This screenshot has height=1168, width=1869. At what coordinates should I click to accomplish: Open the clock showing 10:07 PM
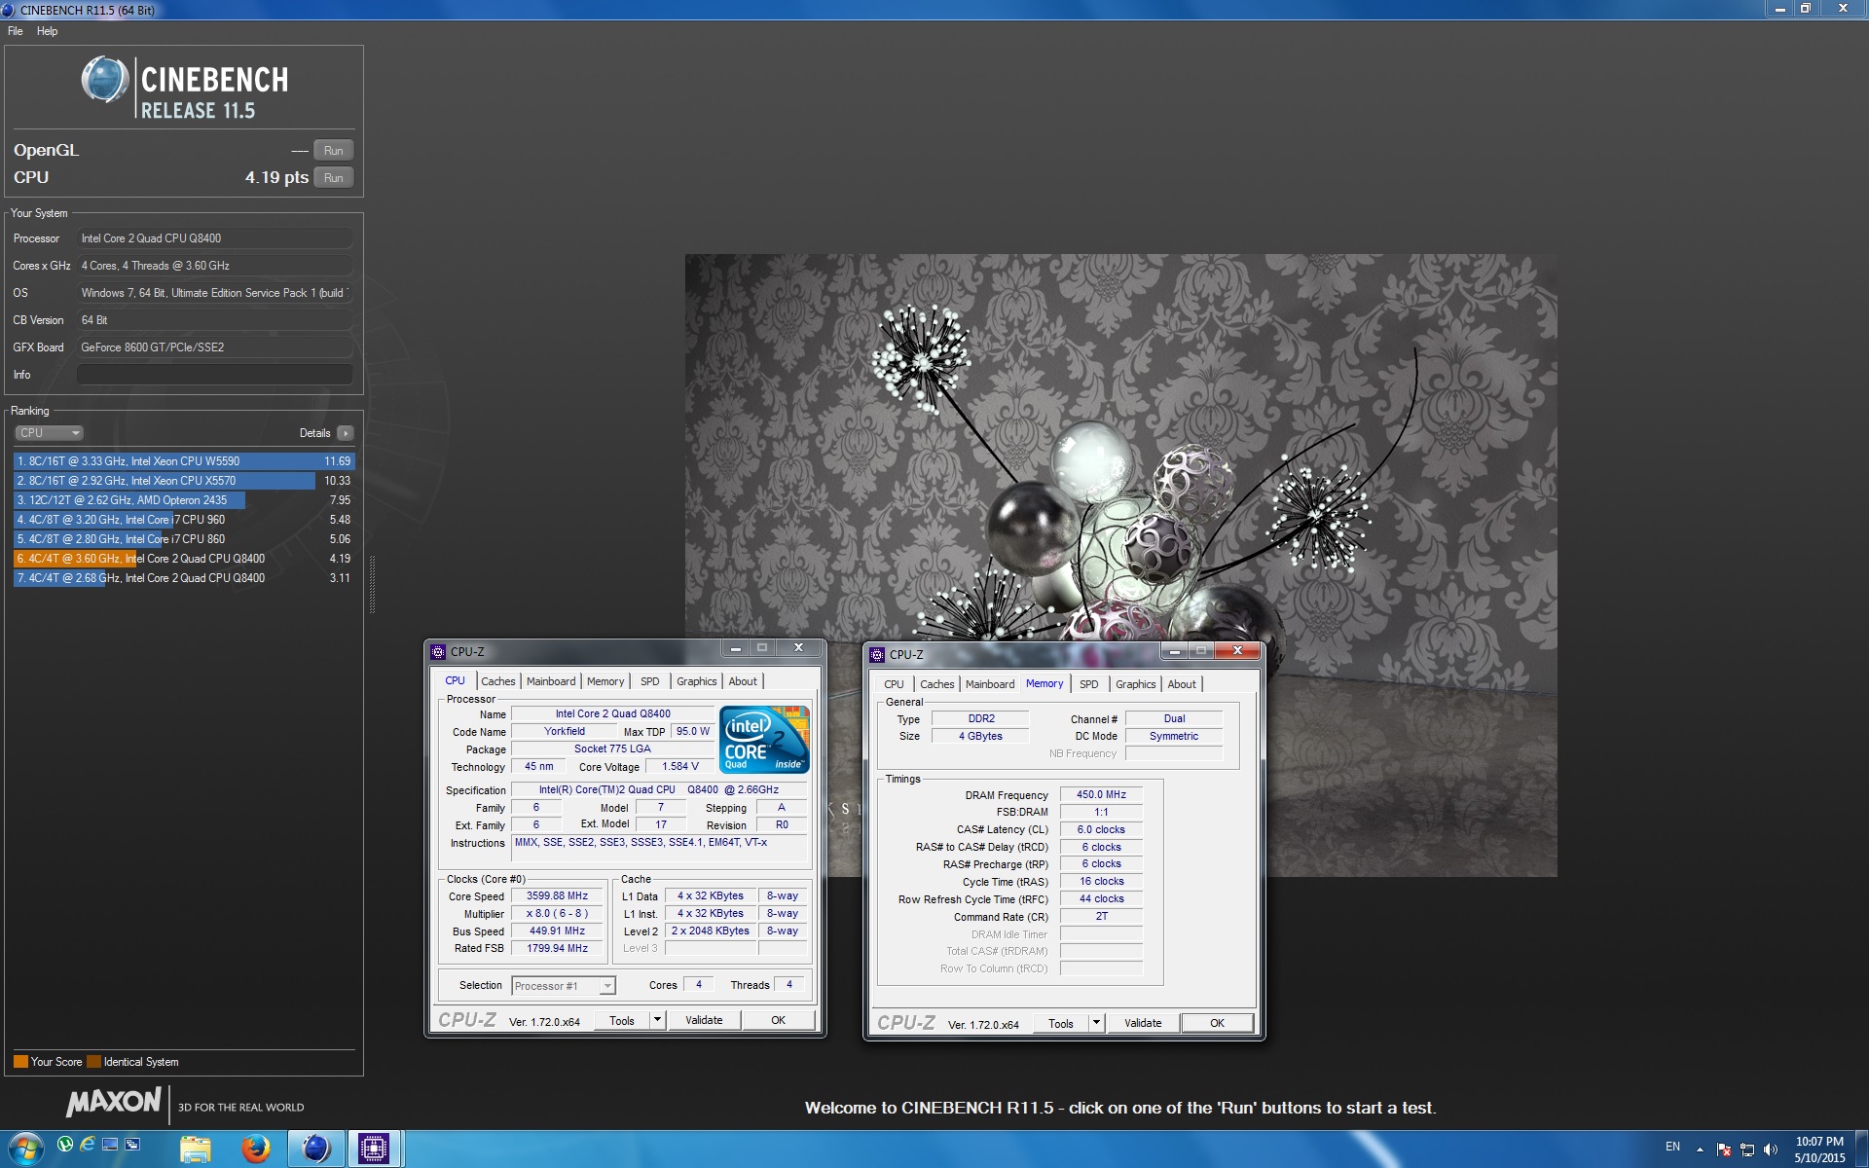point(1819,1150)
